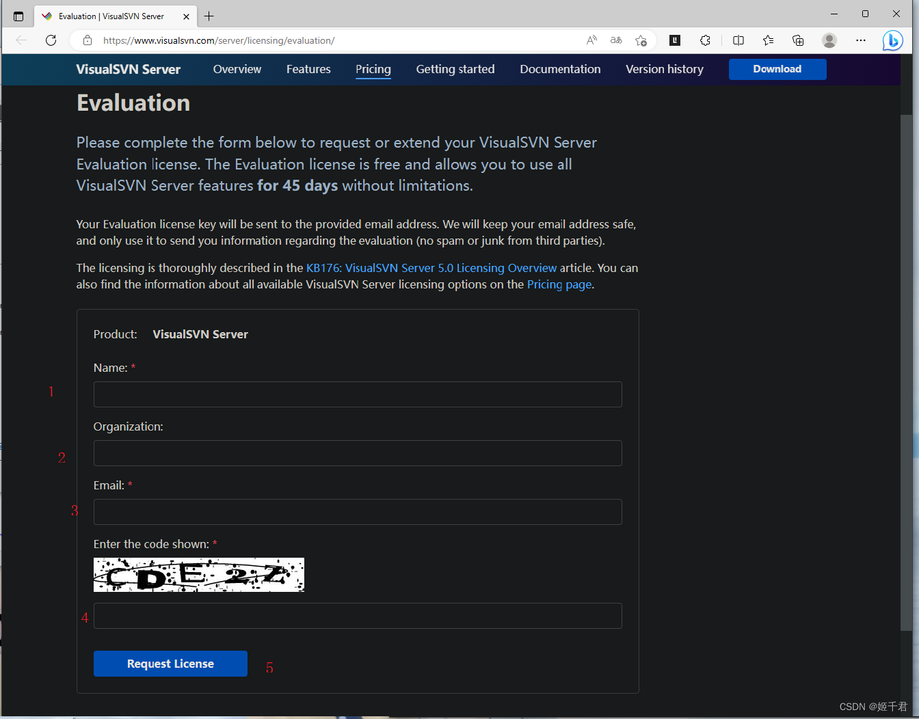Screen dimensions: 919x719
Task: Focus the Name input field
Action: pos(358,394)
